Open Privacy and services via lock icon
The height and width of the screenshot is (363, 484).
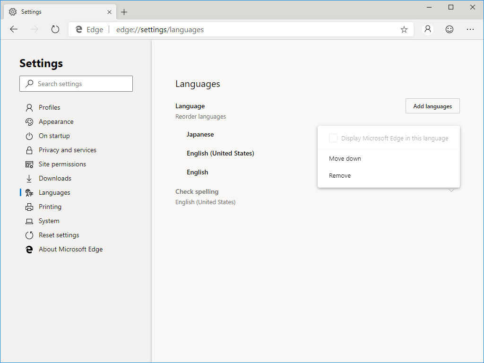click(x=29, y=150)
